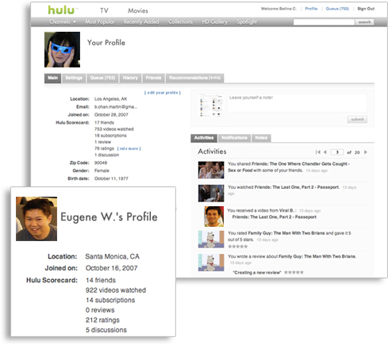388x345 pixels.
Task: Click the activities page number field
Action: pyautogui.click(x=337, y=152)
